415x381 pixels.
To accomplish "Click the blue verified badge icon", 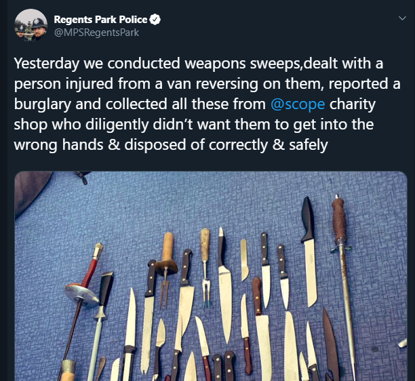I will [155, 19].
